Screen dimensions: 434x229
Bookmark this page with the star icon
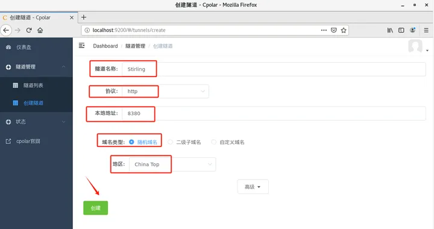[x=344, y=30]
